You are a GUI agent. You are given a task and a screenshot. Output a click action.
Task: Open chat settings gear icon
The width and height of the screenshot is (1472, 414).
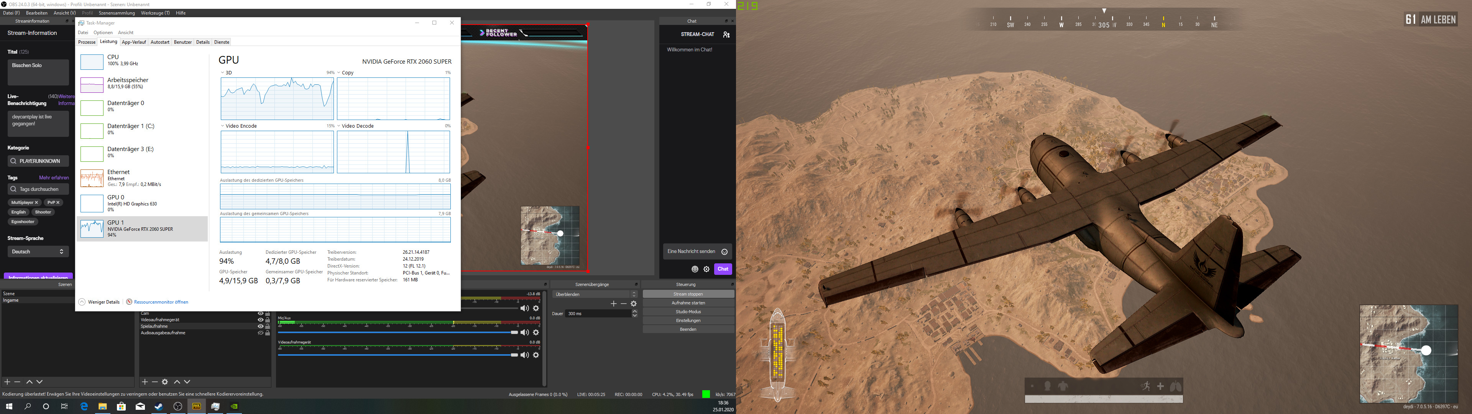pyautogui.click(x=707, y=269)
